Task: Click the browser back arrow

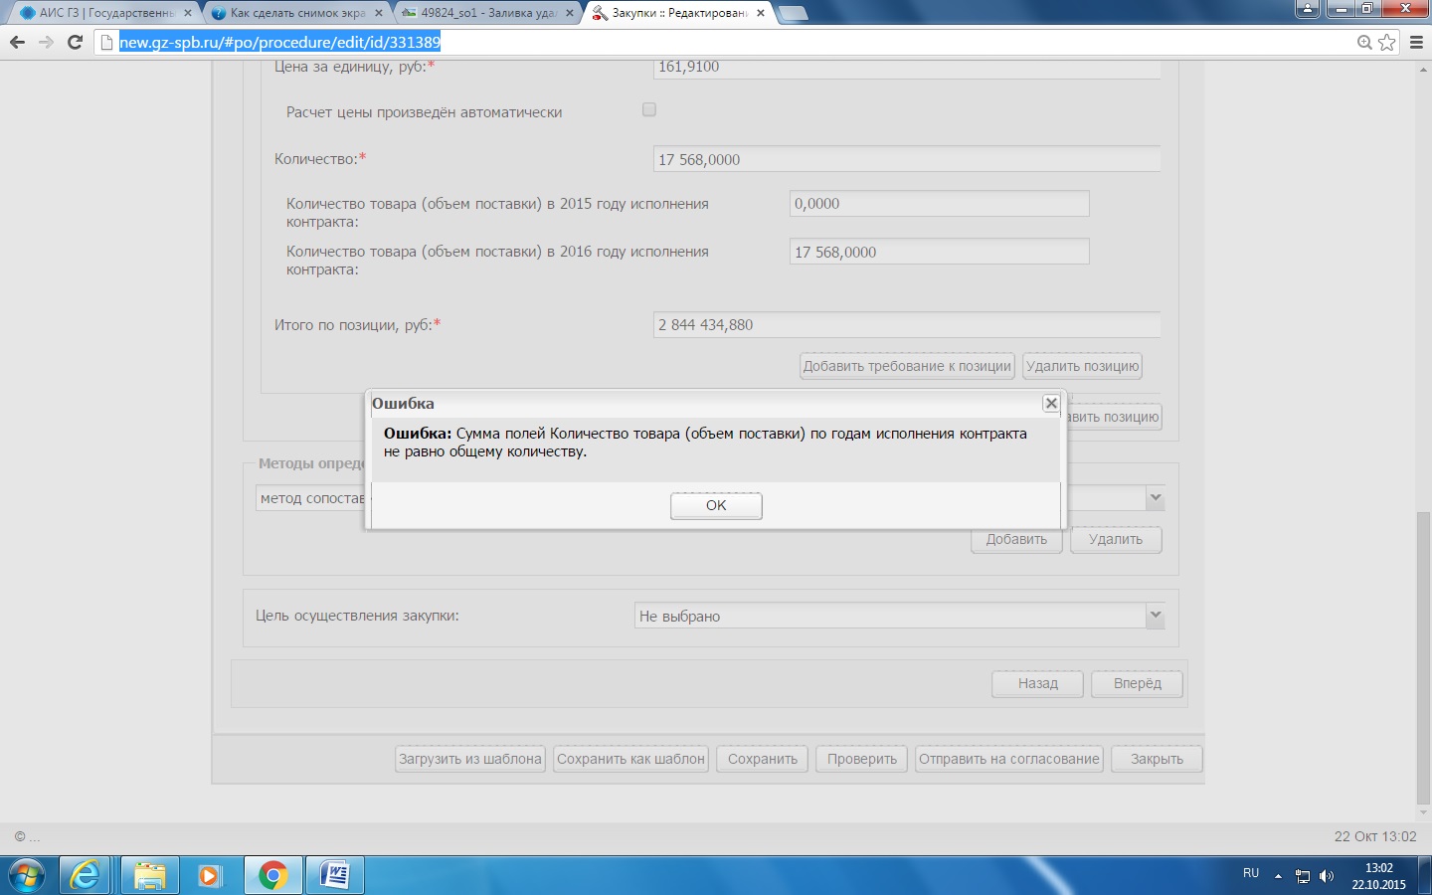Action: pos(17,42)
